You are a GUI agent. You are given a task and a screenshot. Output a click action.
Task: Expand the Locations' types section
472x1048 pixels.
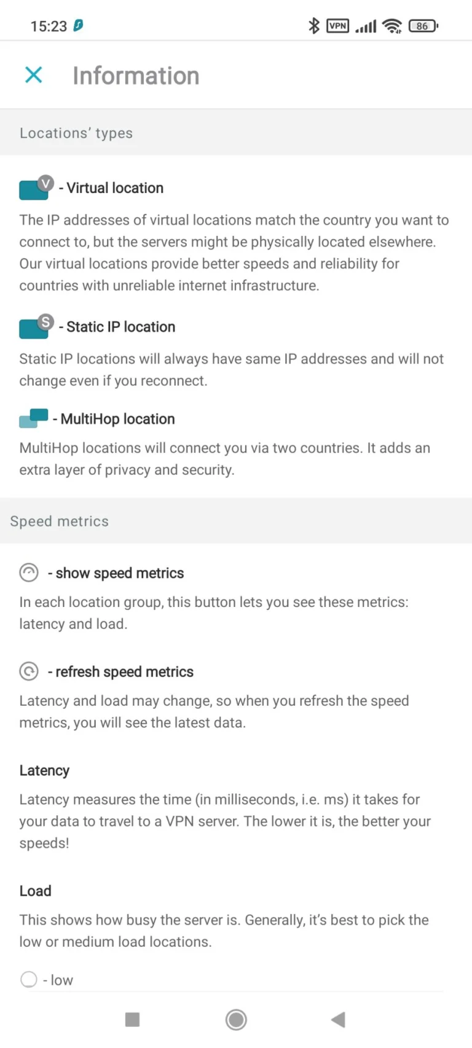[76, 133]
